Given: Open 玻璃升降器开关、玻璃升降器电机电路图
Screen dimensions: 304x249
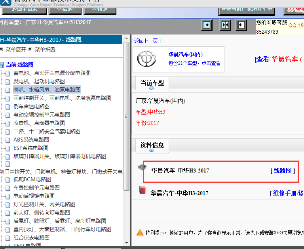Looking at the screenshot, I should click(x=60, y=156).
